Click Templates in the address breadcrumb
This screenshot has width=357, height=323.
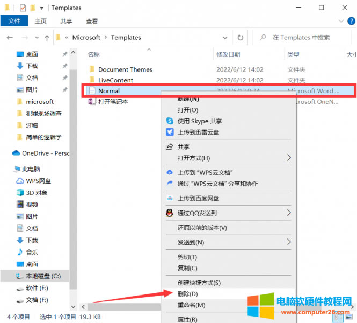click(126, 38)
